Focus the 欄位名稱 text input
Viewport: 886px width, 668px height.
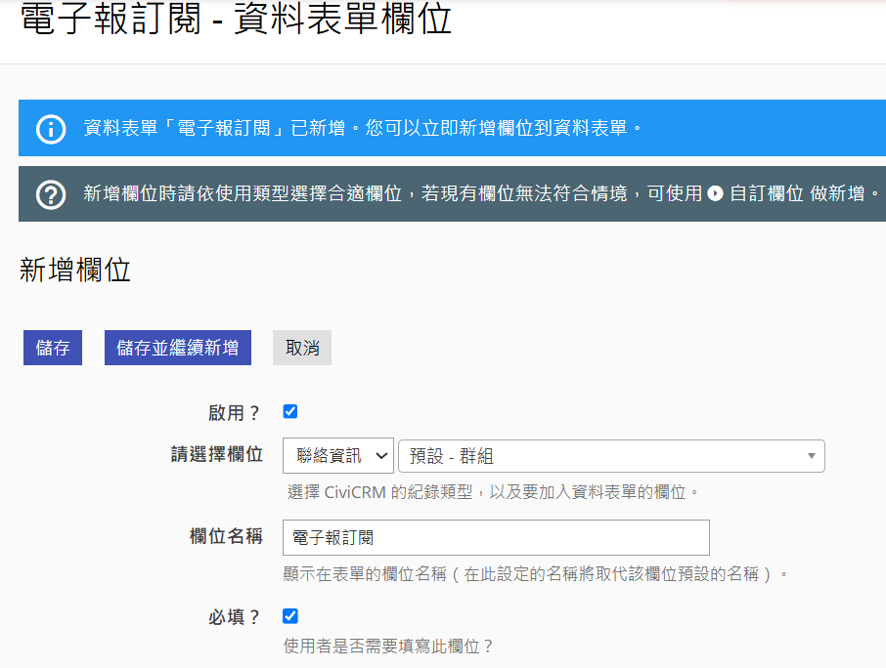pyautogui.click(x=496, y=538)
